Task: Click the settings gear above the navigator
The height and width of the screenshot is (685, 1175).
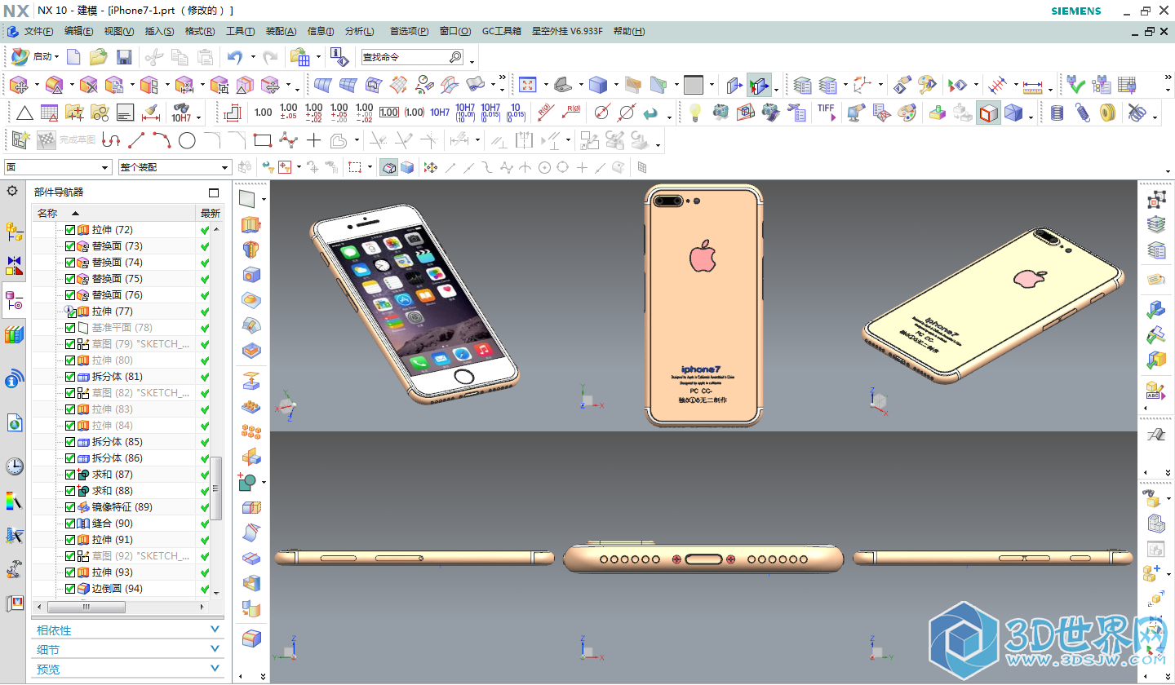Action: point(12,191)
